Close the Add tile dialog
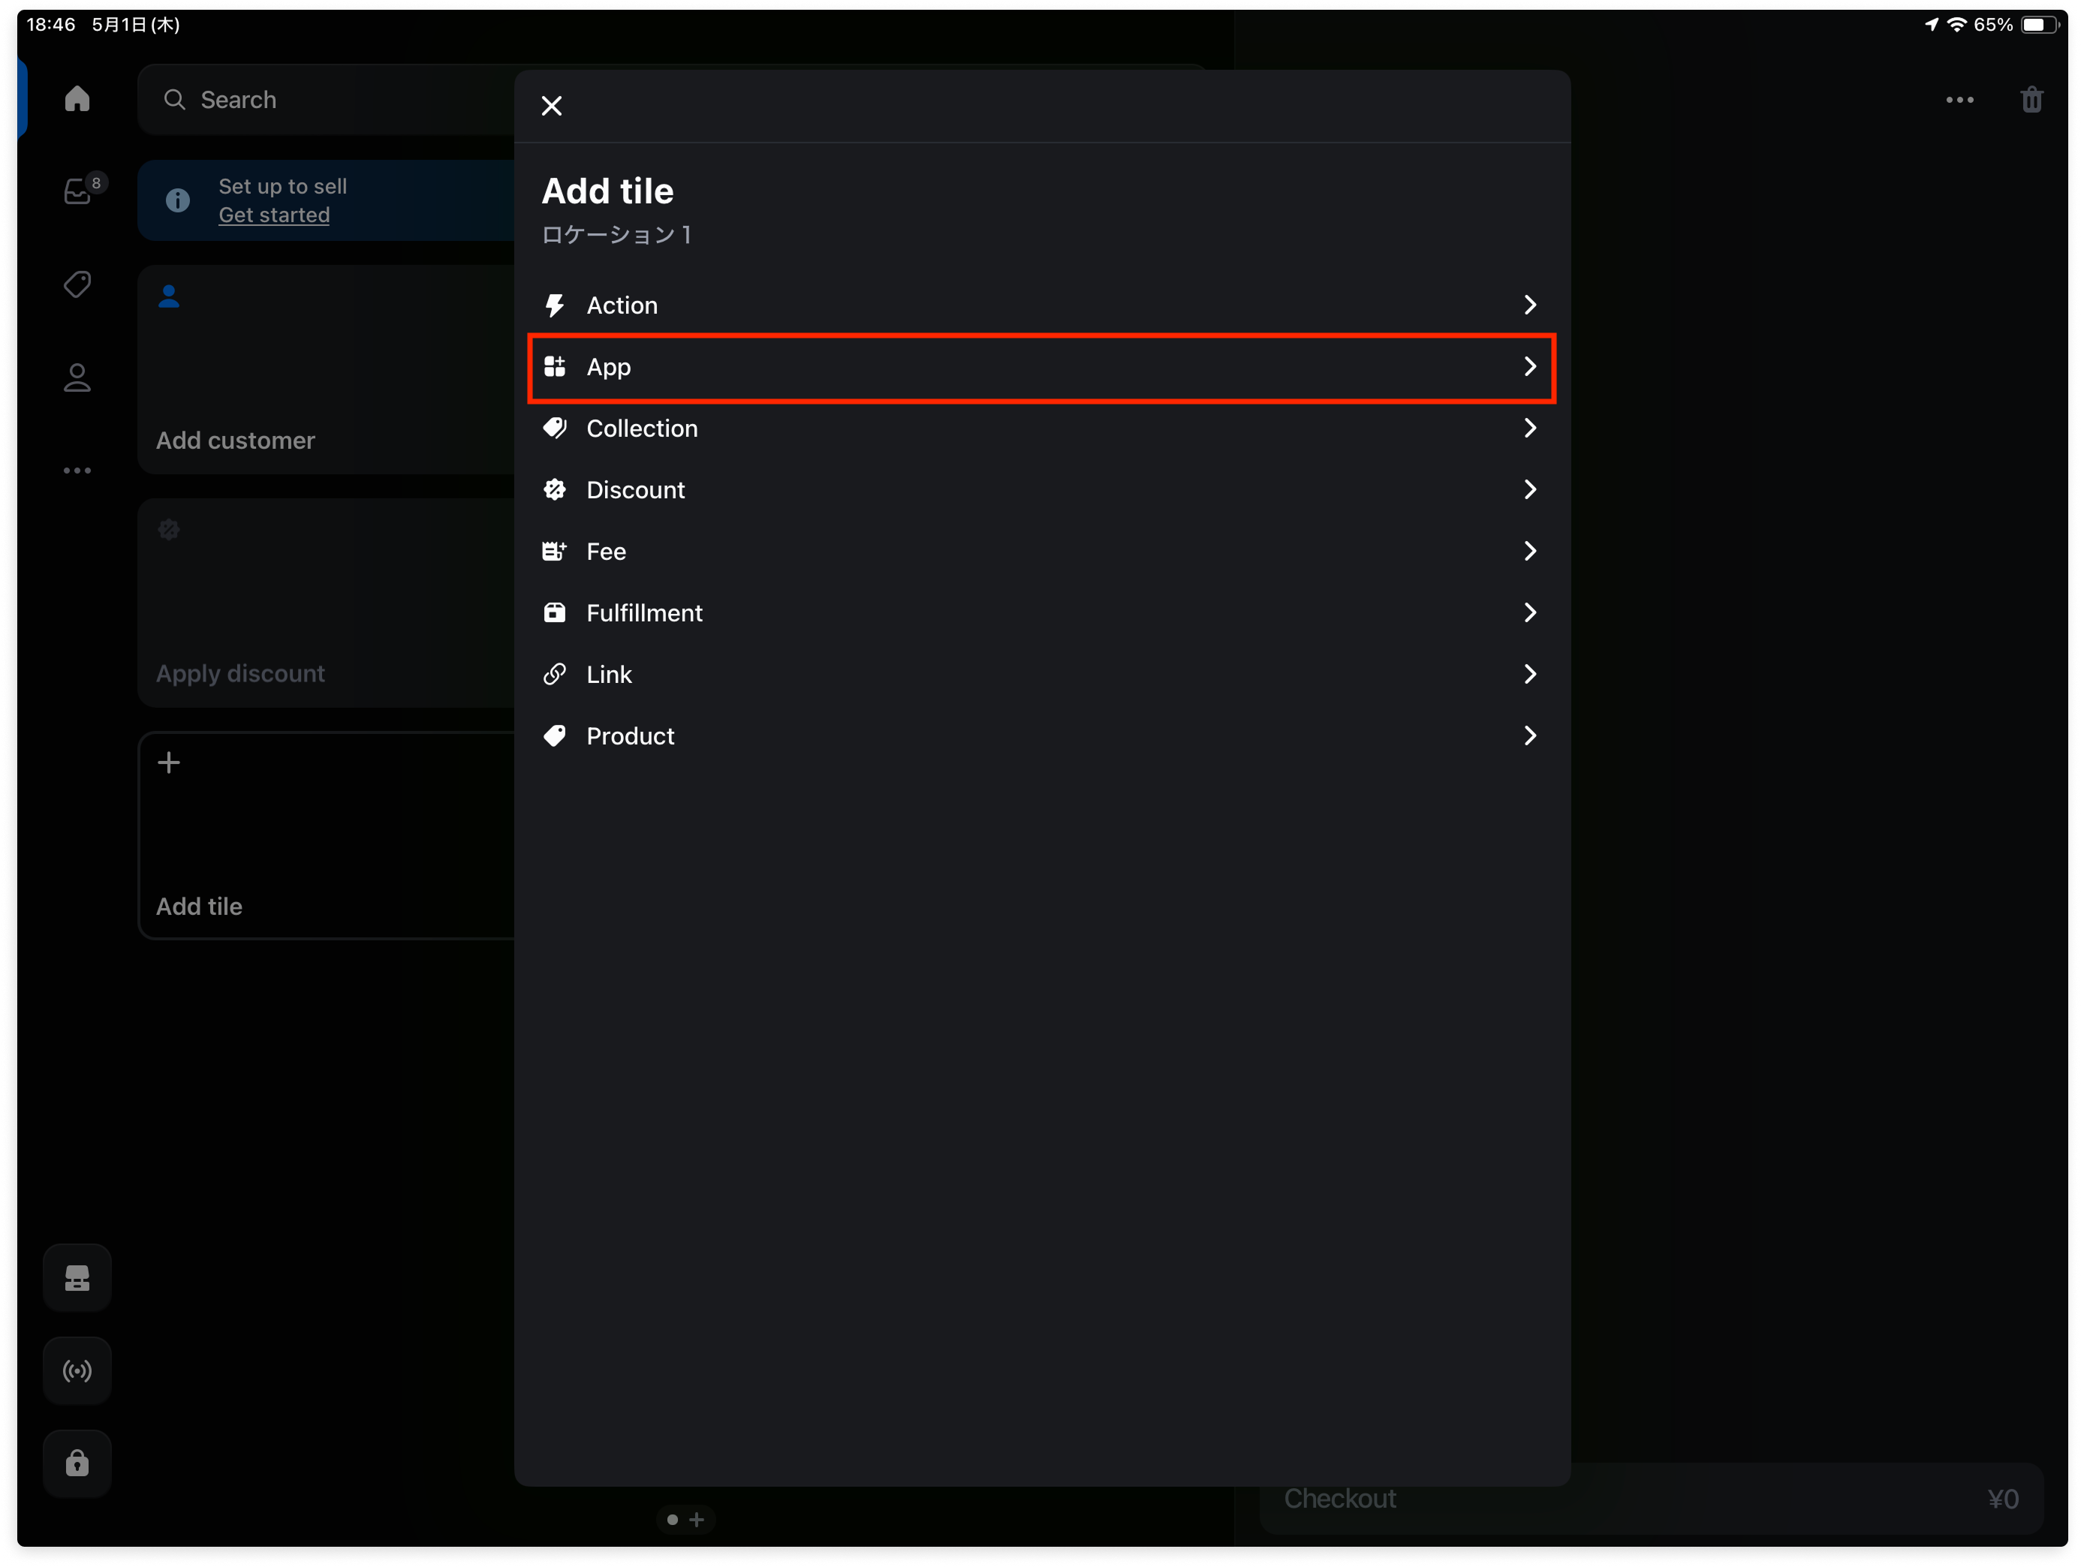The height and width of the screenshot is (1567, 2081). pos(551,105)
